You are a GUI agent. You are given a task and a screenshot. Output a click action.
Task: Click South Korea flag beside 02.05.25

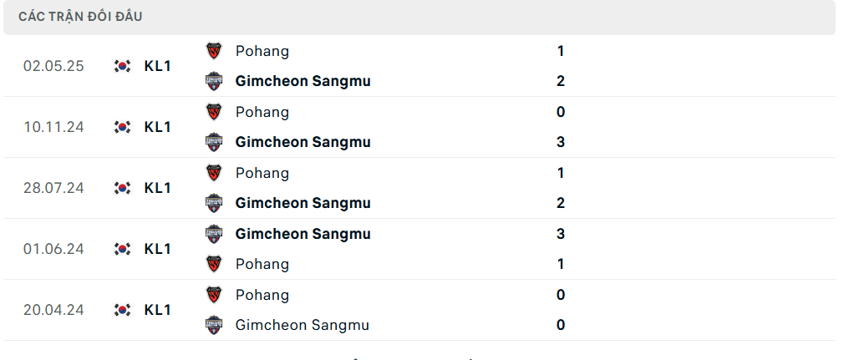click(122, 66)
